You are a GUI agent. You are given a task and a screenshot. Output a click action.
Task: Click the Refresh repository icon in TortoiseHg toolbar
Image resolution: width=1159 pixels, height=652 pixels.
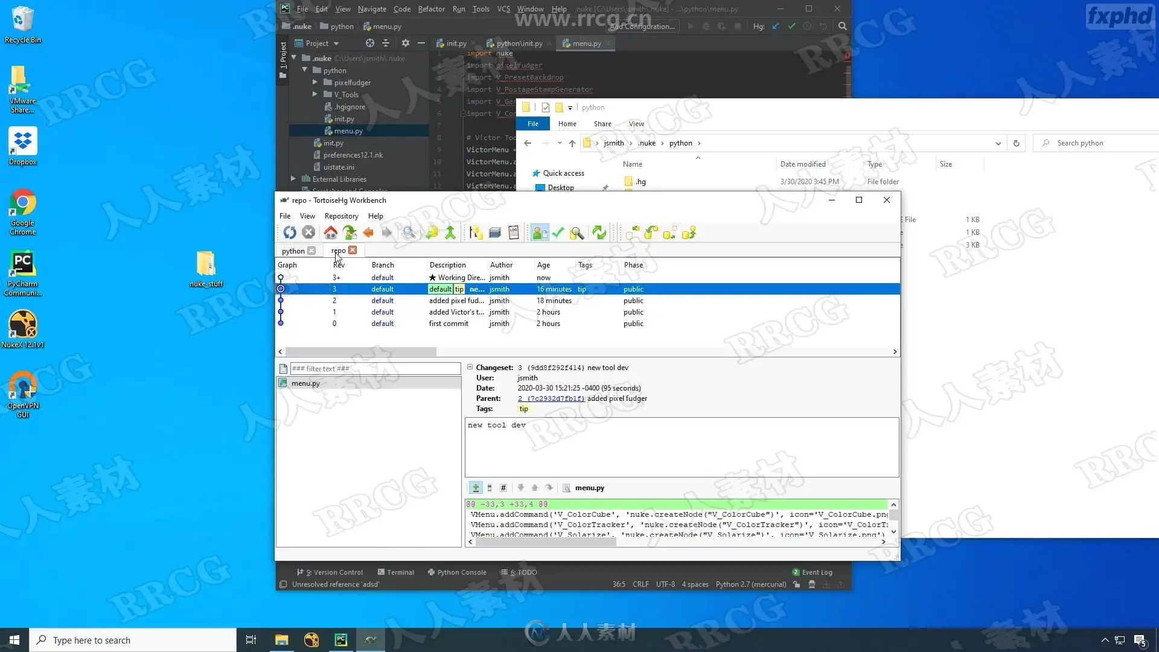(x=290, y=233)
